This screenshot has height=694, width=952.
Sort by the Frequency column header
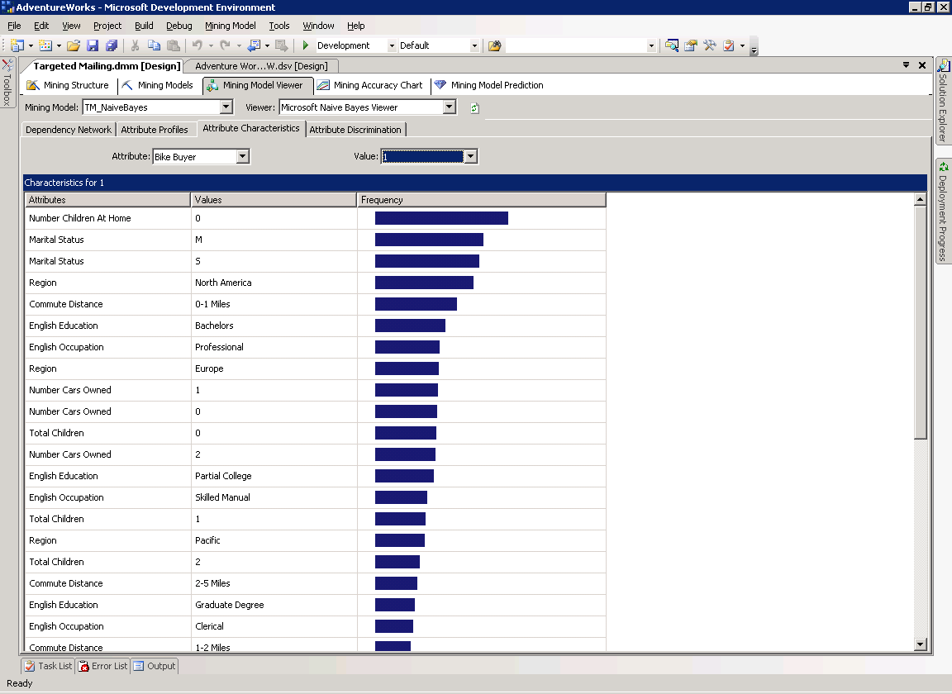482,200
